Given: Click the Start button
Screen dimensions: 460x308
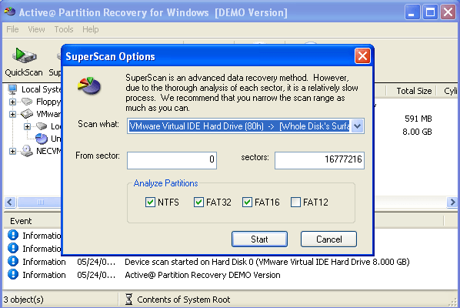Looking at the screenshot, I should point(259,239).
